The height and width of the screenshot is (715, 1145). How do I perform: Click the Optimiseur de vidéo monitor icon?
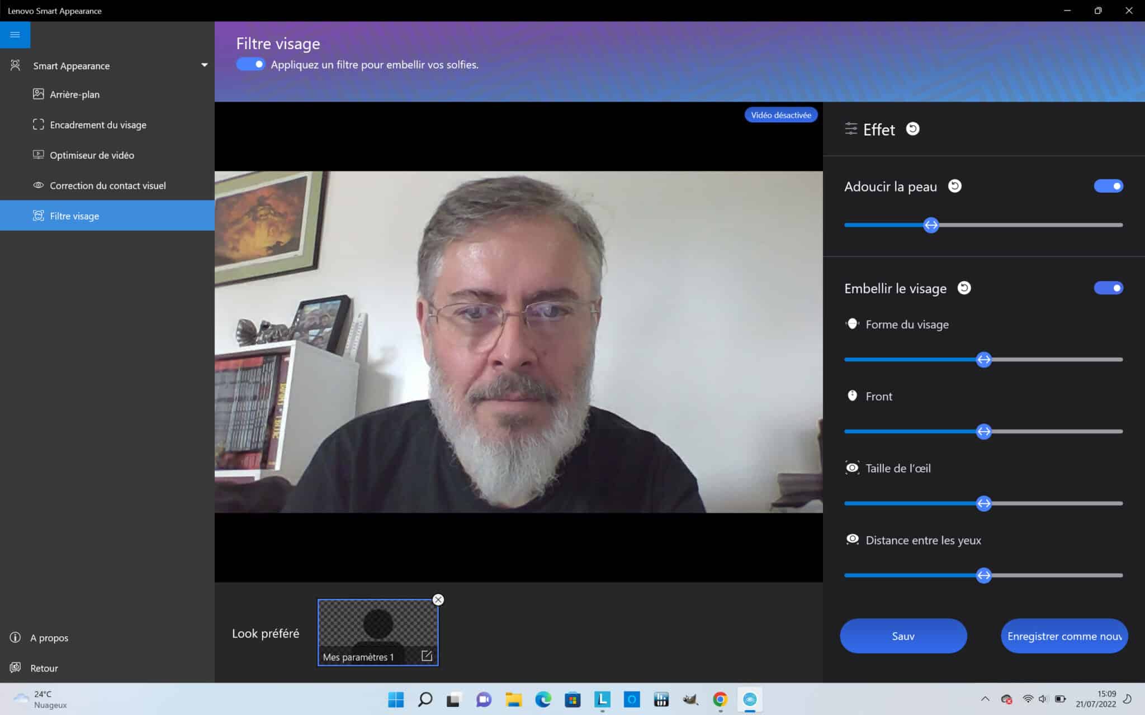click(x=38, y=155)
